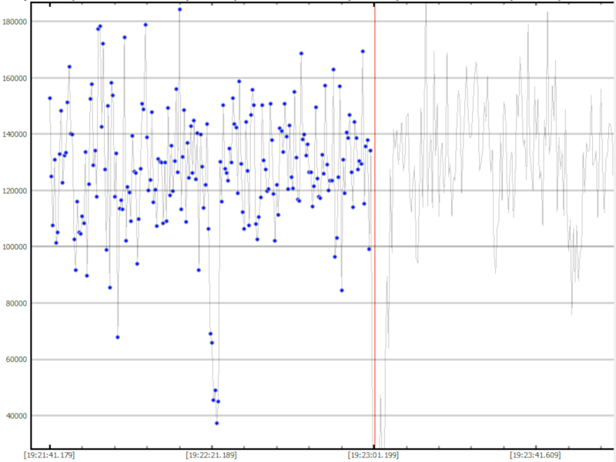
Task: Click the 180000 y-axis label
Action: click(x=15, y=22)
